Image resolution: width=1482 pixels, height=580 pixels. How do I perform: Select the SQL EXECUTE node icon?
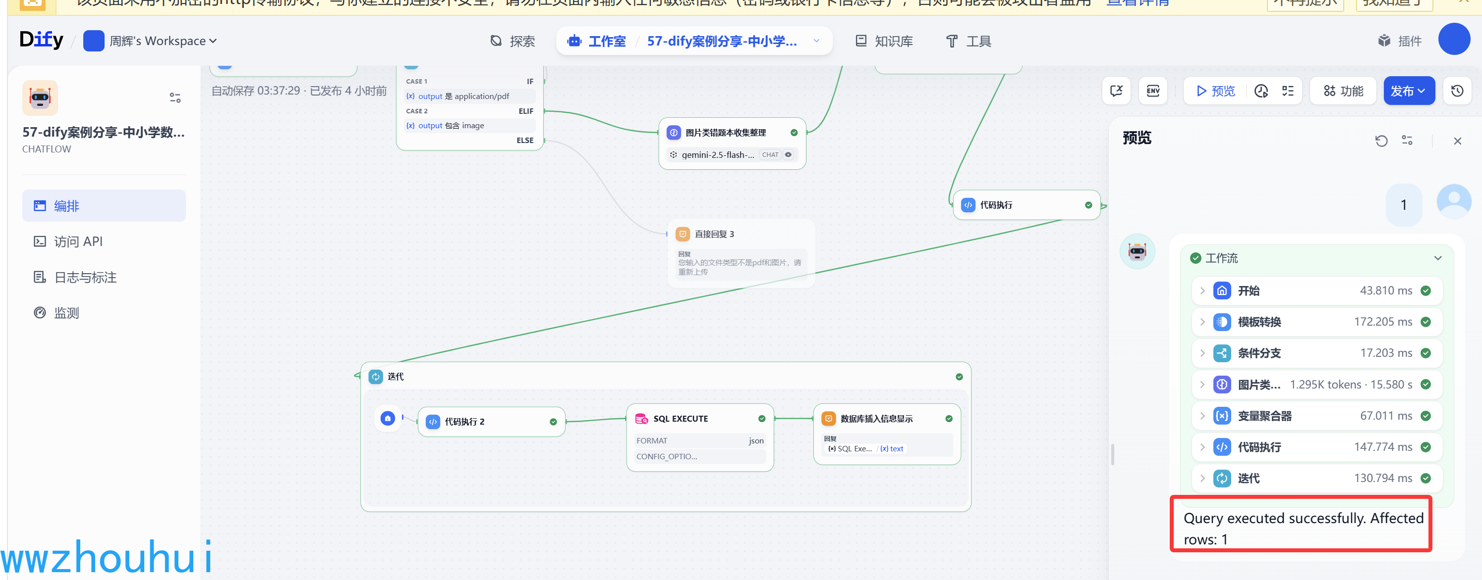click(x=641, y=419)
